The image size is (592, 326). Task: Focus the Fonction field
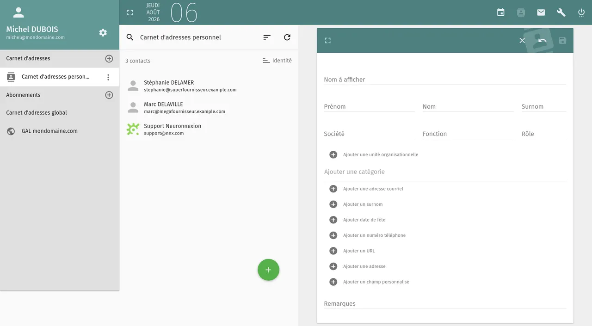point(468,134)
